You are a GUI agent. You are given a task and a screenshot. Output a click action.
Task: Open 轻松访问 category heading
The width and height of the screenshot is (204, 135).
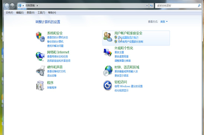[x=121, y=82]
